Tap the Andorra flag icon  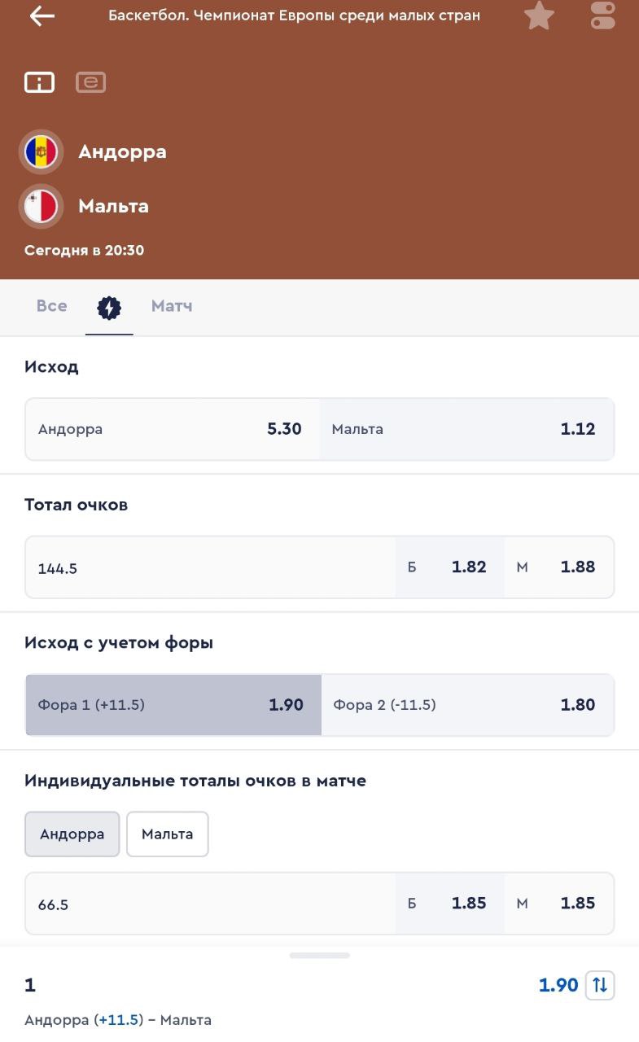41,152
